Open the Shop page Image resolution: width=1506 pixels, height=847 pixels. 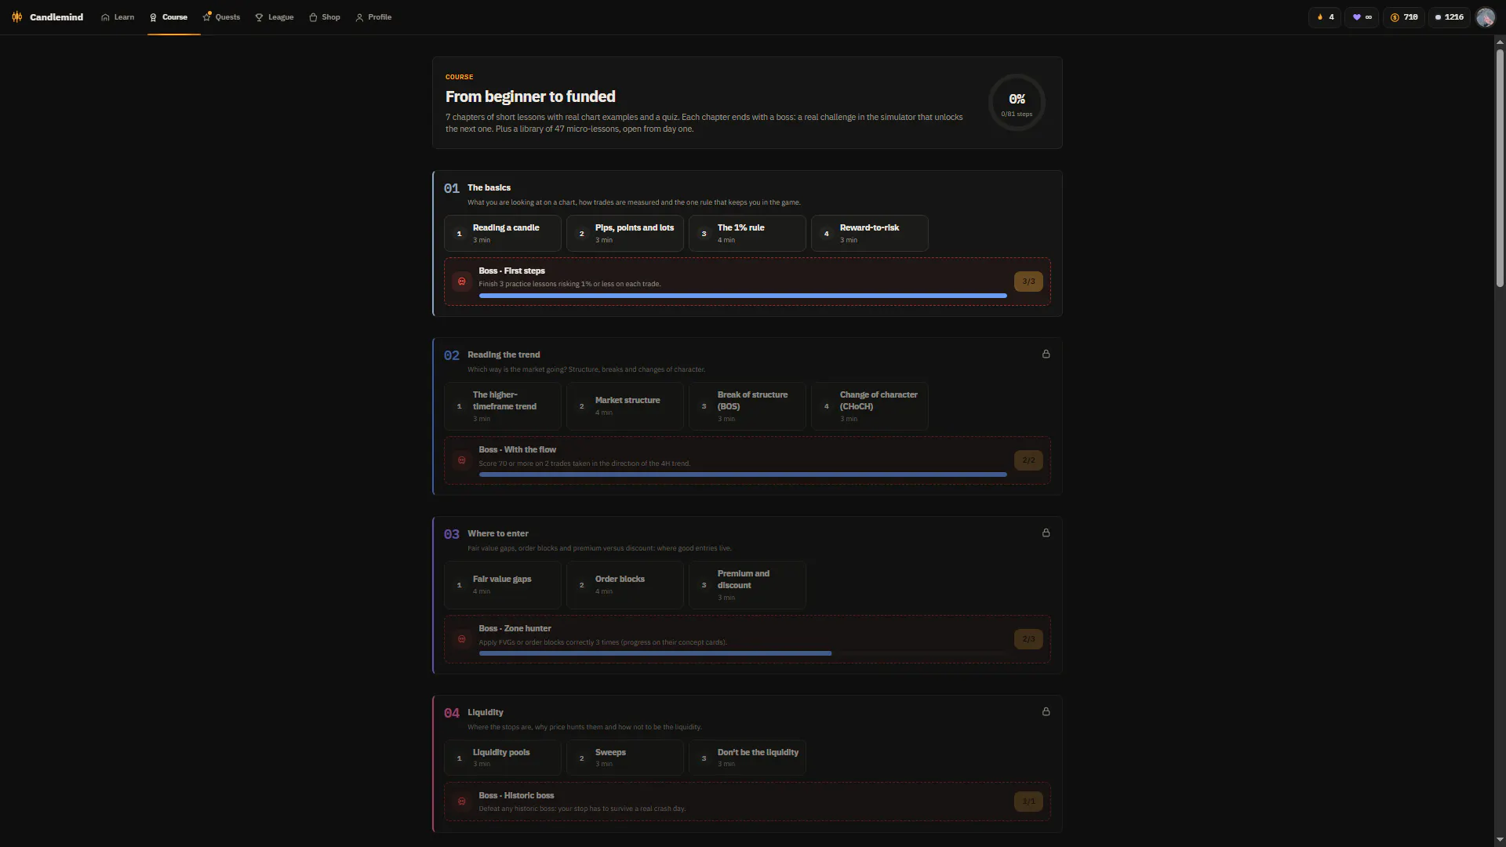tap(325, 16)
